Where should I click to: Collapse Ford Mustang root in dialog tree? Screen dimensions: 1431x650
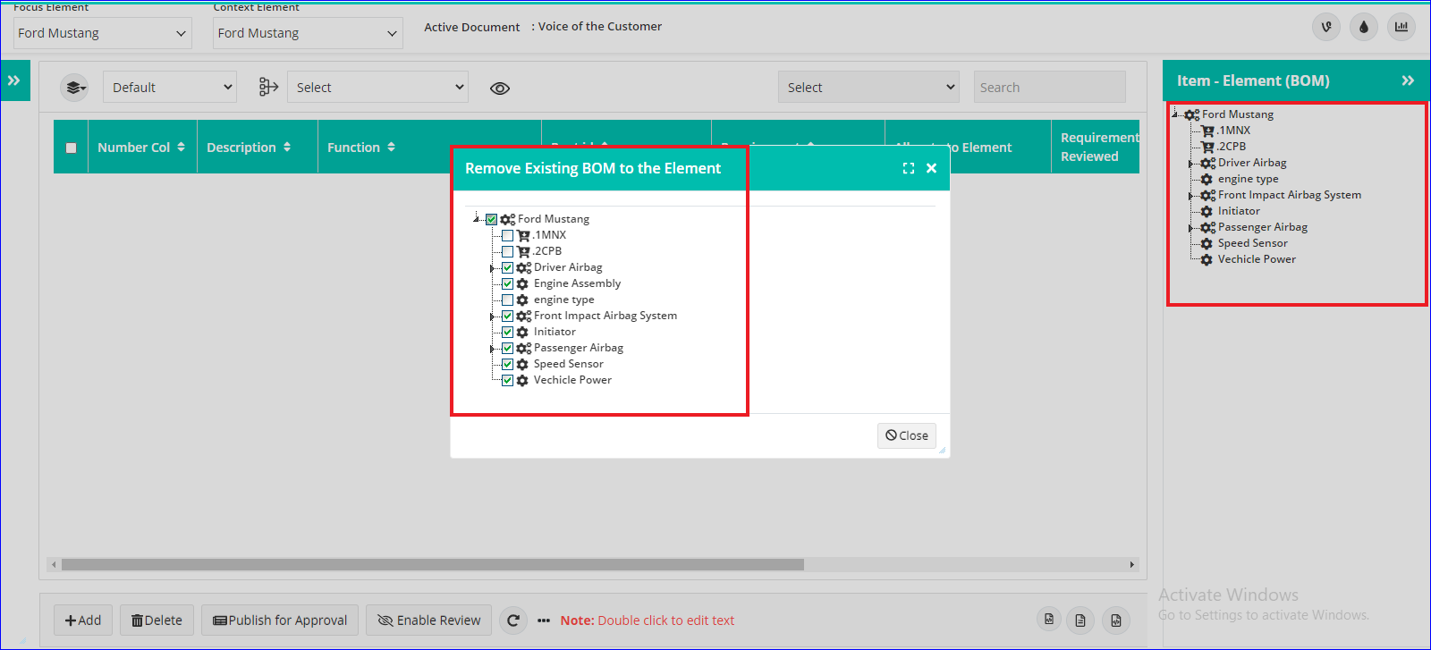coord(477,219)
